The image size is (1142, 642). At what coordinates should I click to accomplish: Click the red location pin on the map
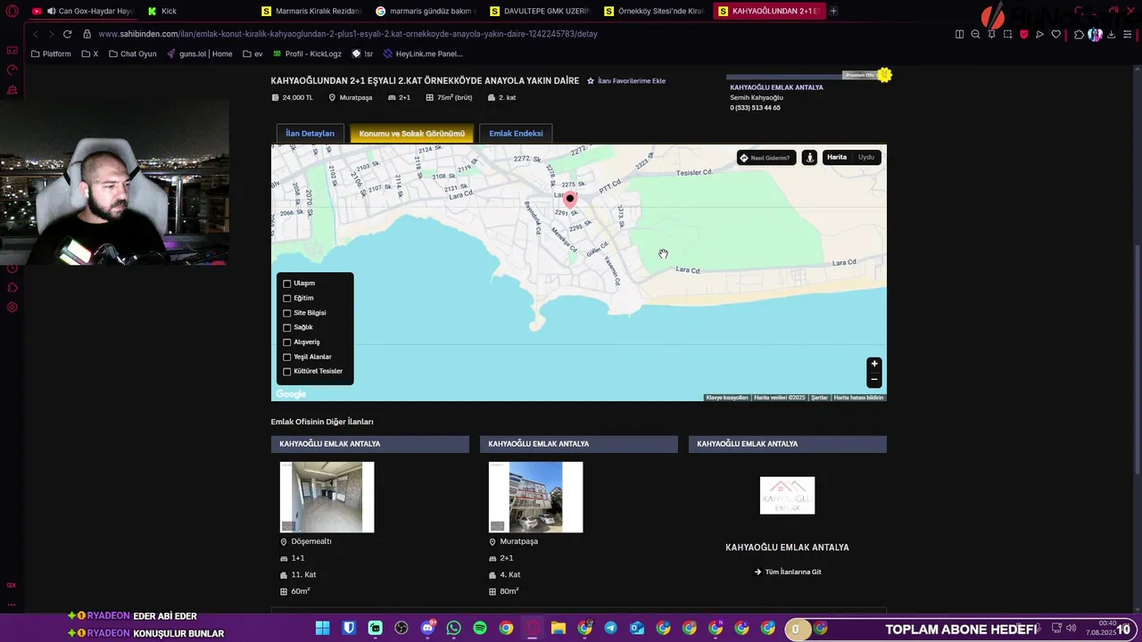(x=570, y=200)
